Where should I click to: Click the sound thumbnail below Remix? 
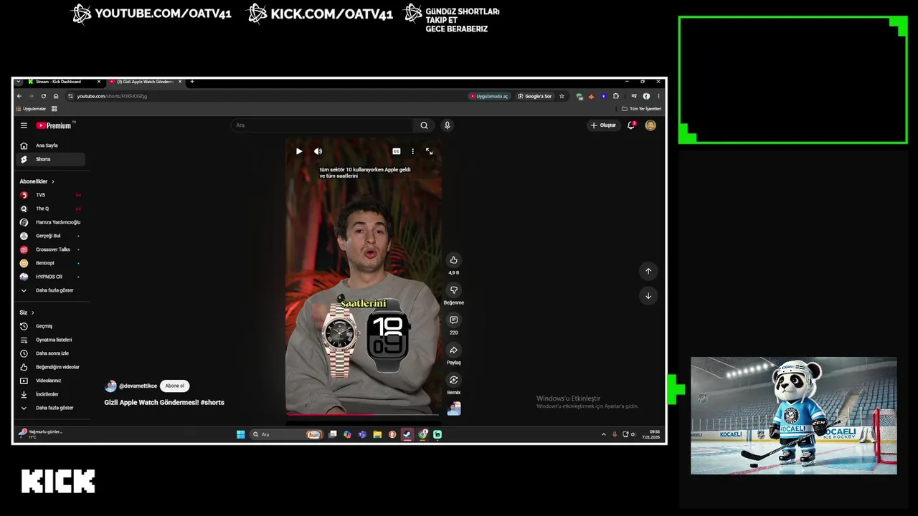[x=453, y=408]
